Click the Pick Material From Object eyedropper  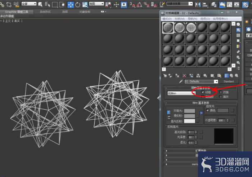click(181, 81)
